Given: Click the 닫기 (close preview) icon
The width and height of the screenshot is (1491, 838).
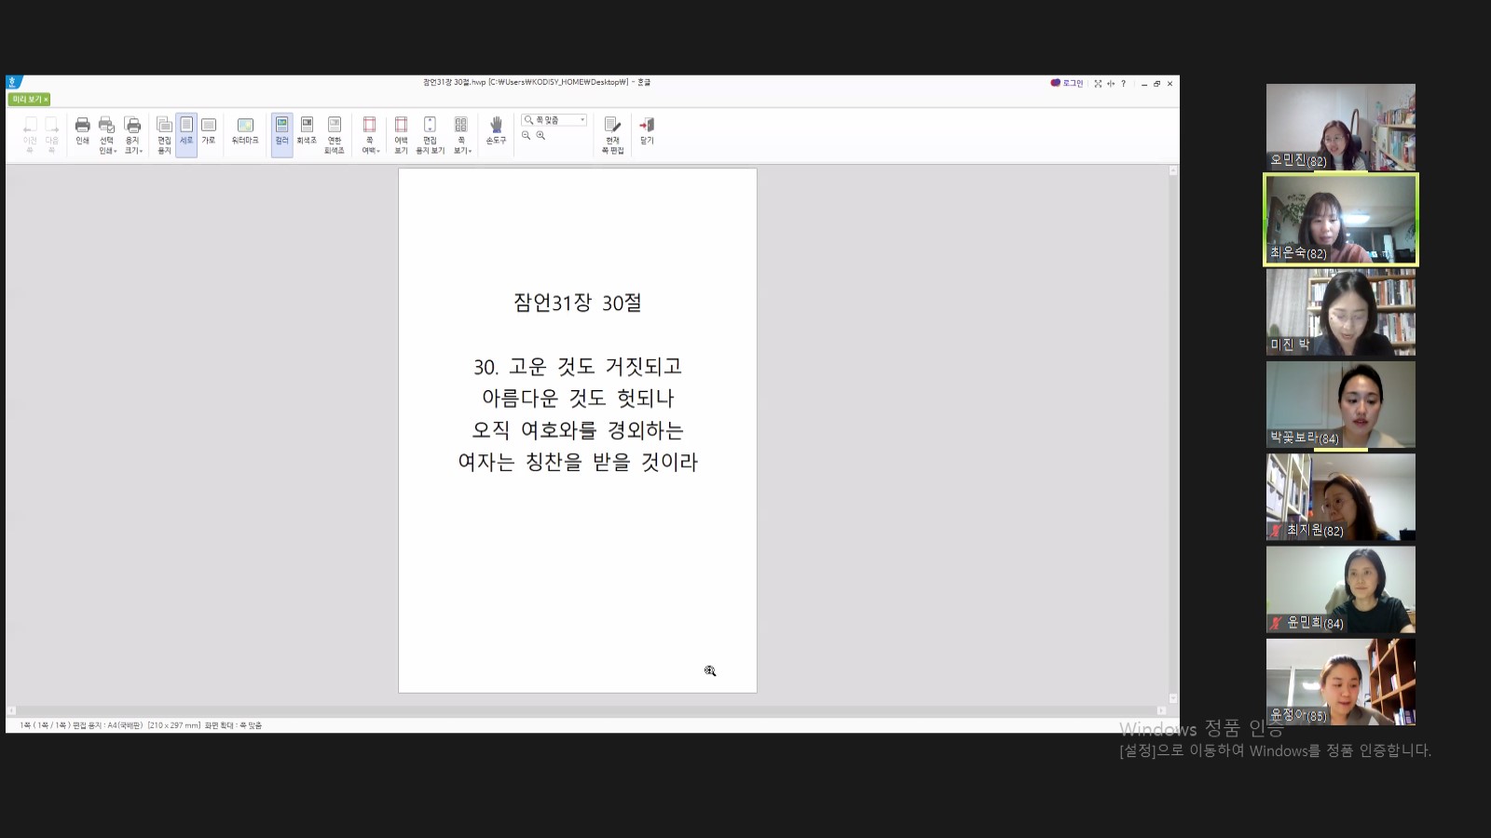Looking at the screenshot, I should [647, 131].
